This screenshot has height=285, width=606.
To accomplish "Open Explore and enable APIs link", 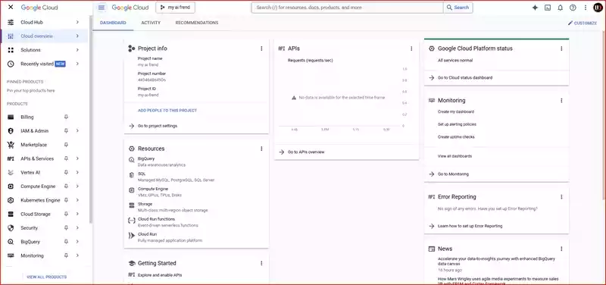I will point(160,275).
